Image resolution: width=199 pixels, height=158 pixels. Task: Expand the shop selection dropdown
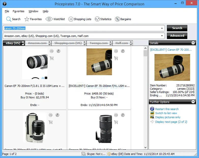point(162,36)
